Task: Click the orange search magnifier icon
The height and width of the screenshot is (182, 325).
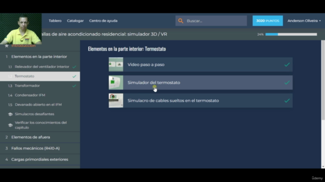Action: [181, 21]
